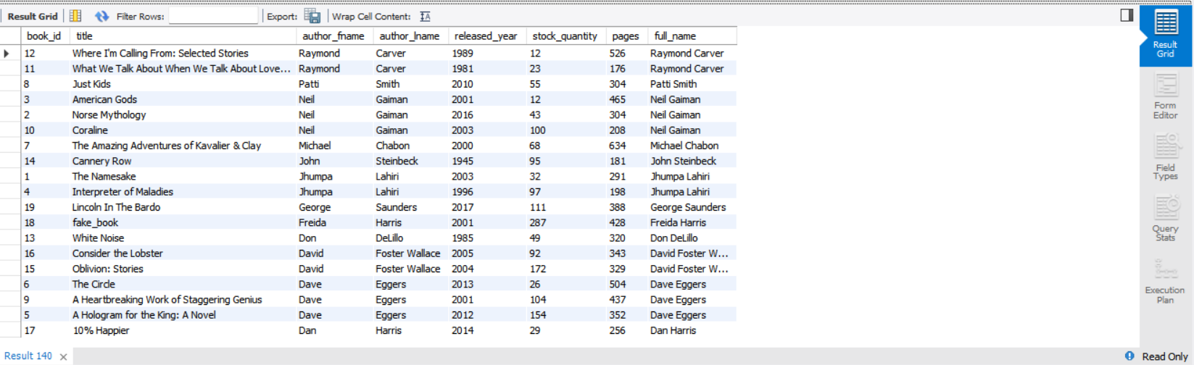Click the 'Chabon' last name cell

(410, 146)
